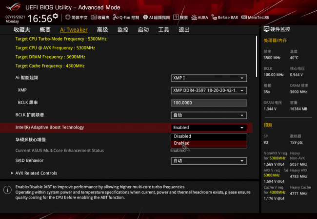Viewport: 317px width, 219px height.
Task: Click Intel(R) Adaptive Boost Technology label
Action: (50, 128)
